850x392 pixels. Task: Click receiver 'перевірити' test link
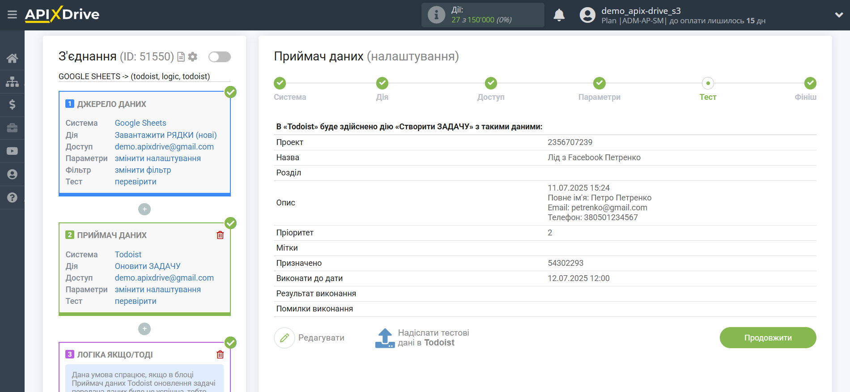click(x=136, y=301)
